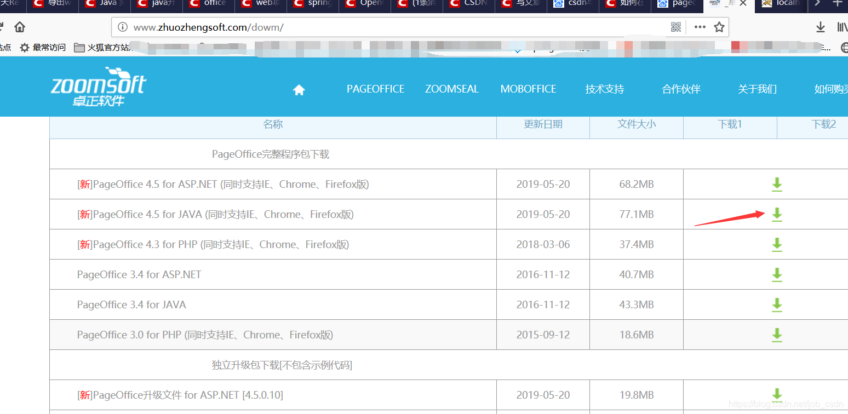Open a new browser tab
This screenshot has width=848, height=414.
point(837,3)
